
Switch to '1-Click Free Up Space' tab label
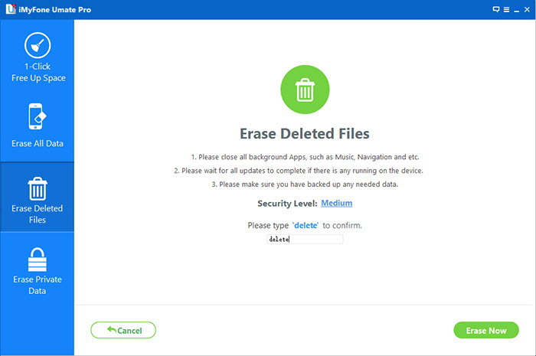tap(37, 73)
